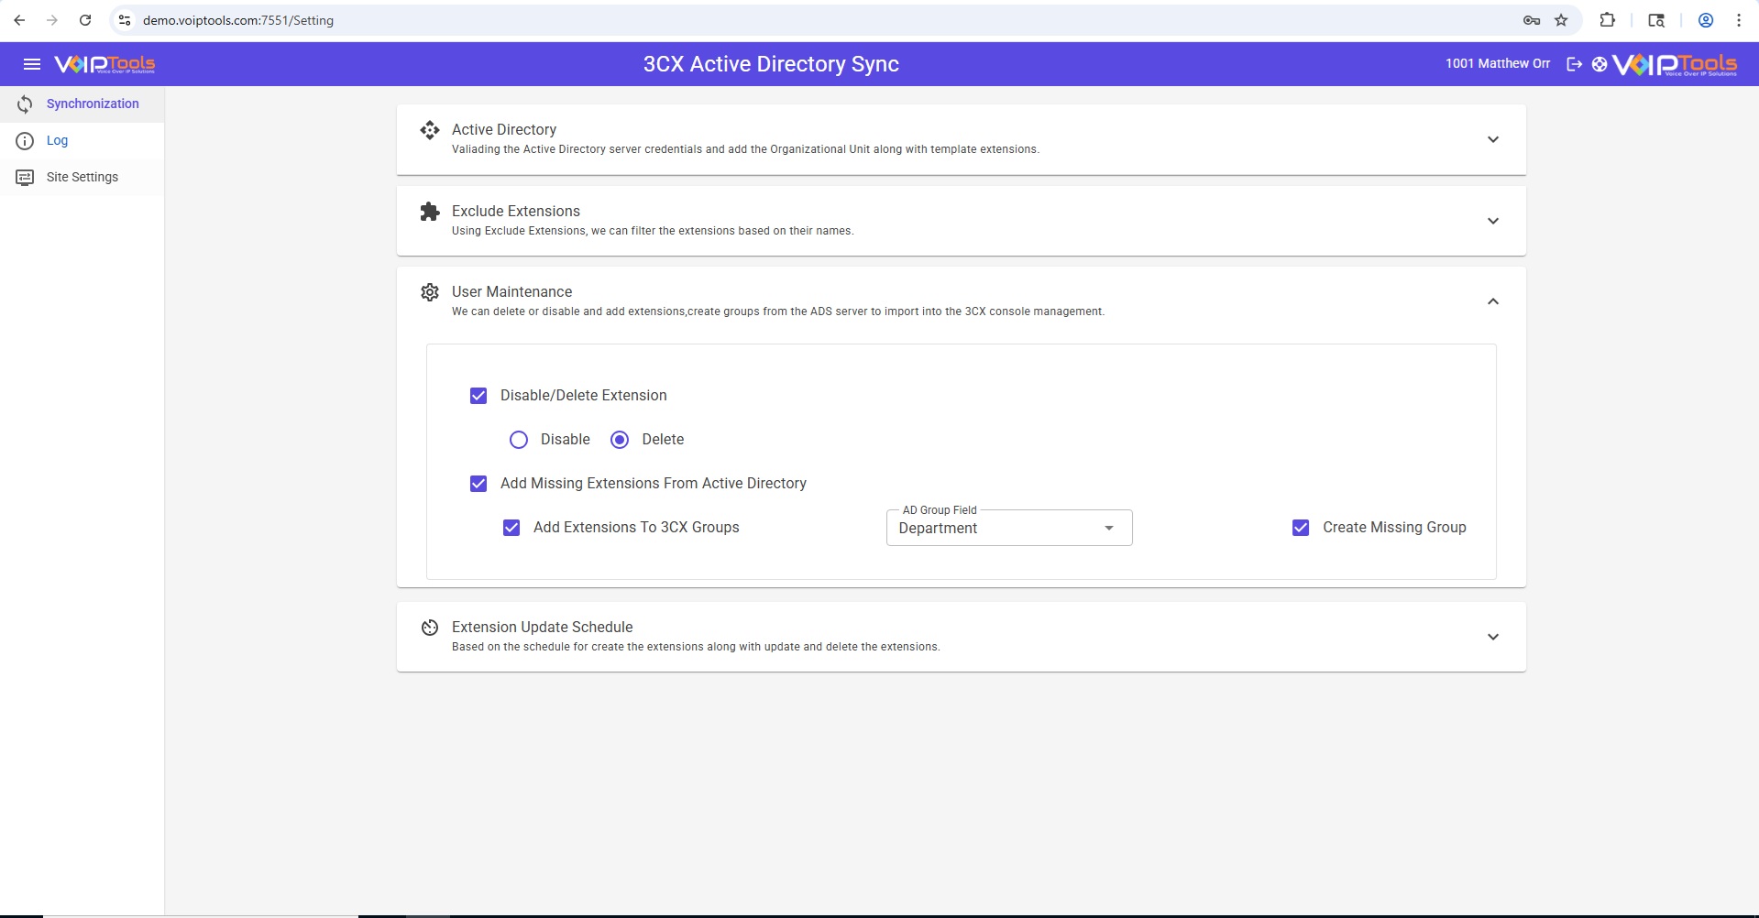
Task: Click the browser address bar URL
Action: point(238,20)
